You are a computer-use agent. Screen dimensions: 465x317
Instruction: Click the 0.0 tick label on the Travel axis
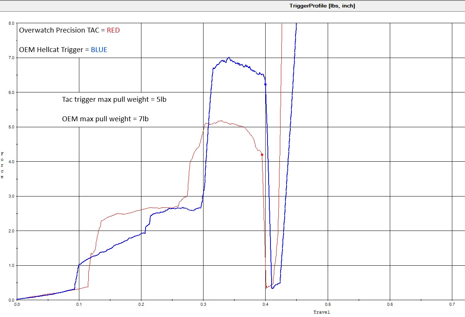17,304
